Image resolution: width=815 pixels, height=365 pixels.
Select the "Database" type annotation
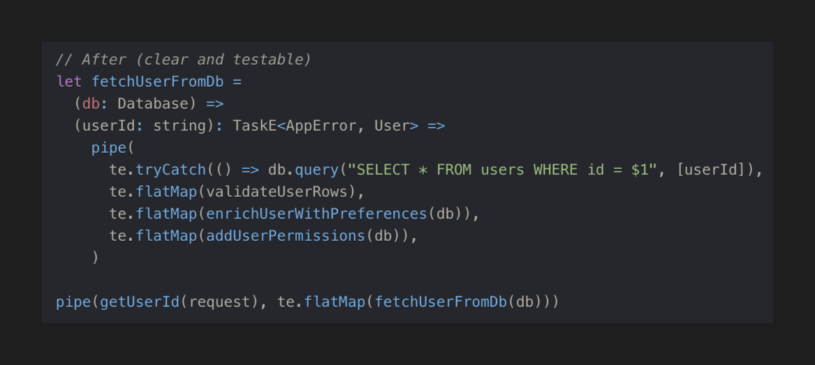pyautogui.click(x=153, y=104)
